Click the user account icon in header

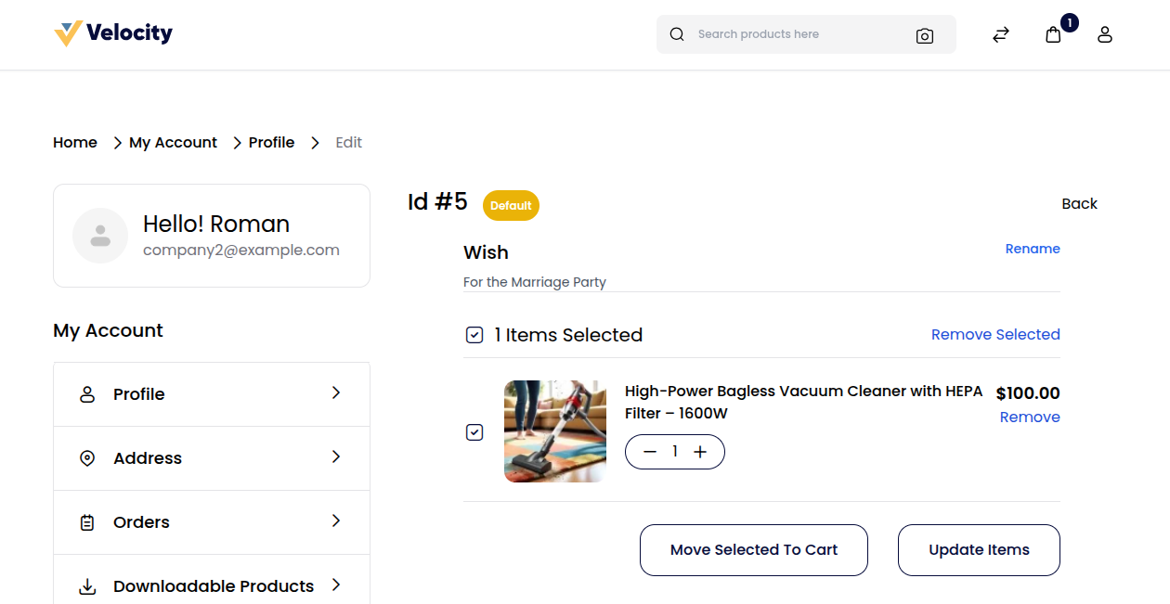point(1104,34)
